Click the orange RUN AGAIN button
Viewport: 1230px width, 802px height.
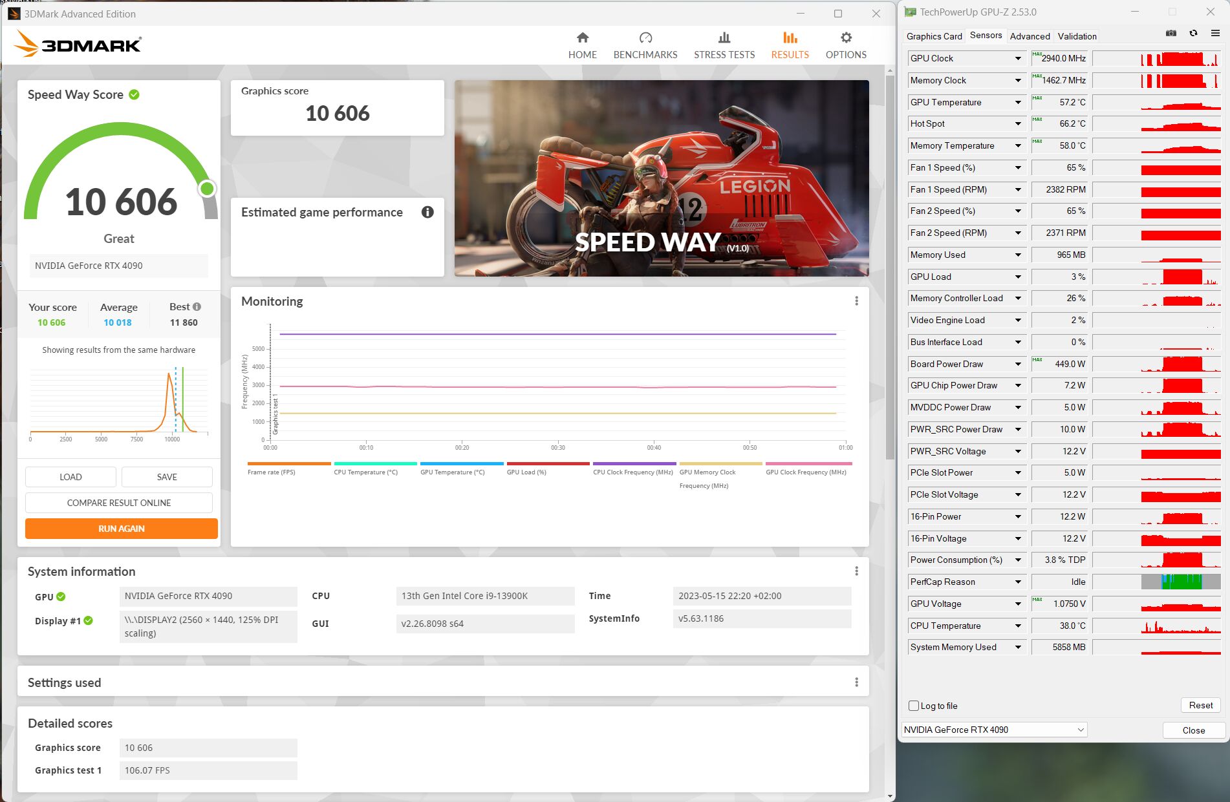coord(122,529)
